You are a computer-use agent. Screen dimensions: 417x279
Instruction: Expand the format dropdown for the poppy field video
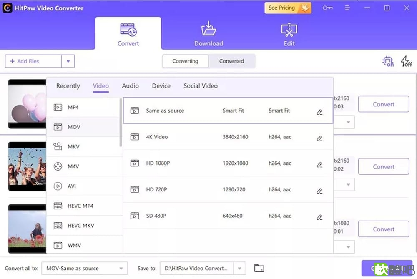click(348, 247)
